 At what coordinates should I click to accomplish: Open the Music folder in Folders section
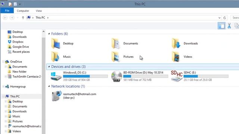pyautogui.click(x=61, y=57)
